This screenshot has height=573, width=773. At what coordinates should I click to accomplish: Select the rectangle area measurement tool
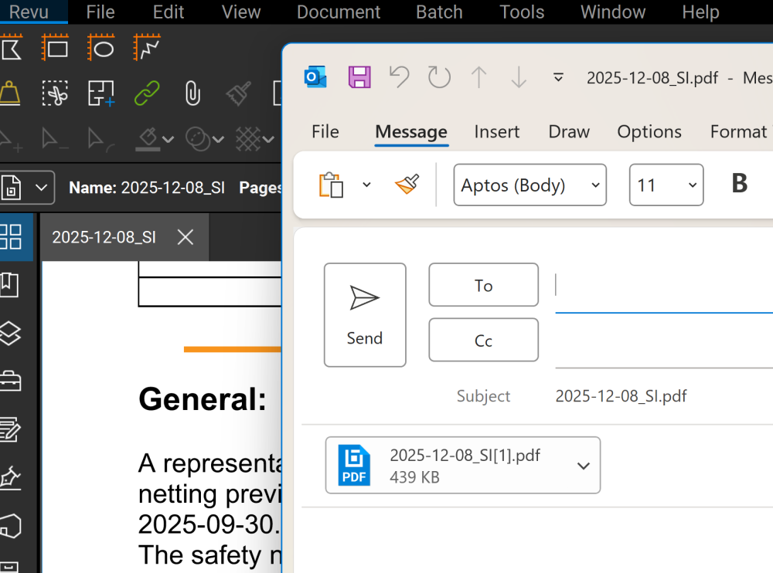[x=55, y=48]
